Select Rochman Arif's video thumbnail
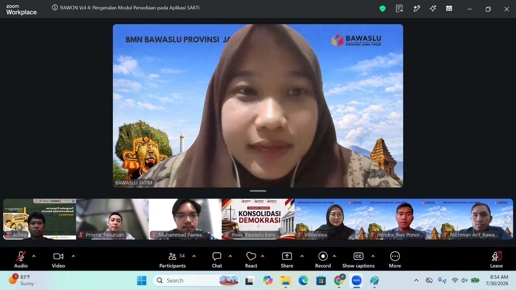516x290 pixels. pos(477,219)
